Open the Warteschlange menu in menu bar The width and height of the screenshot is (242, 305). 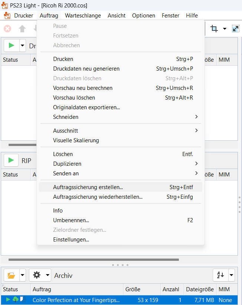coord(83,16)
